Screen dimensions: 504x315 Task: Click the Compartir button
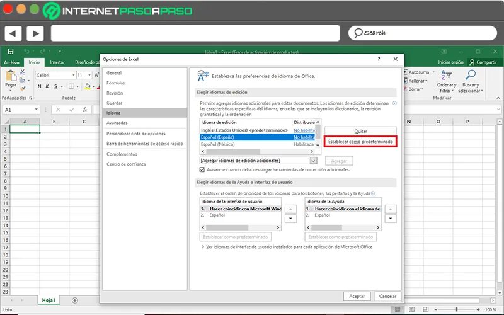click(x=483, y=62)
